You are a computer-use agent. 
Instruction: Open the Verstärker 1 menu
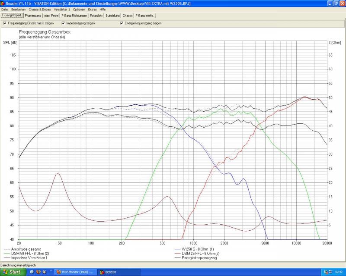[62, 9]
